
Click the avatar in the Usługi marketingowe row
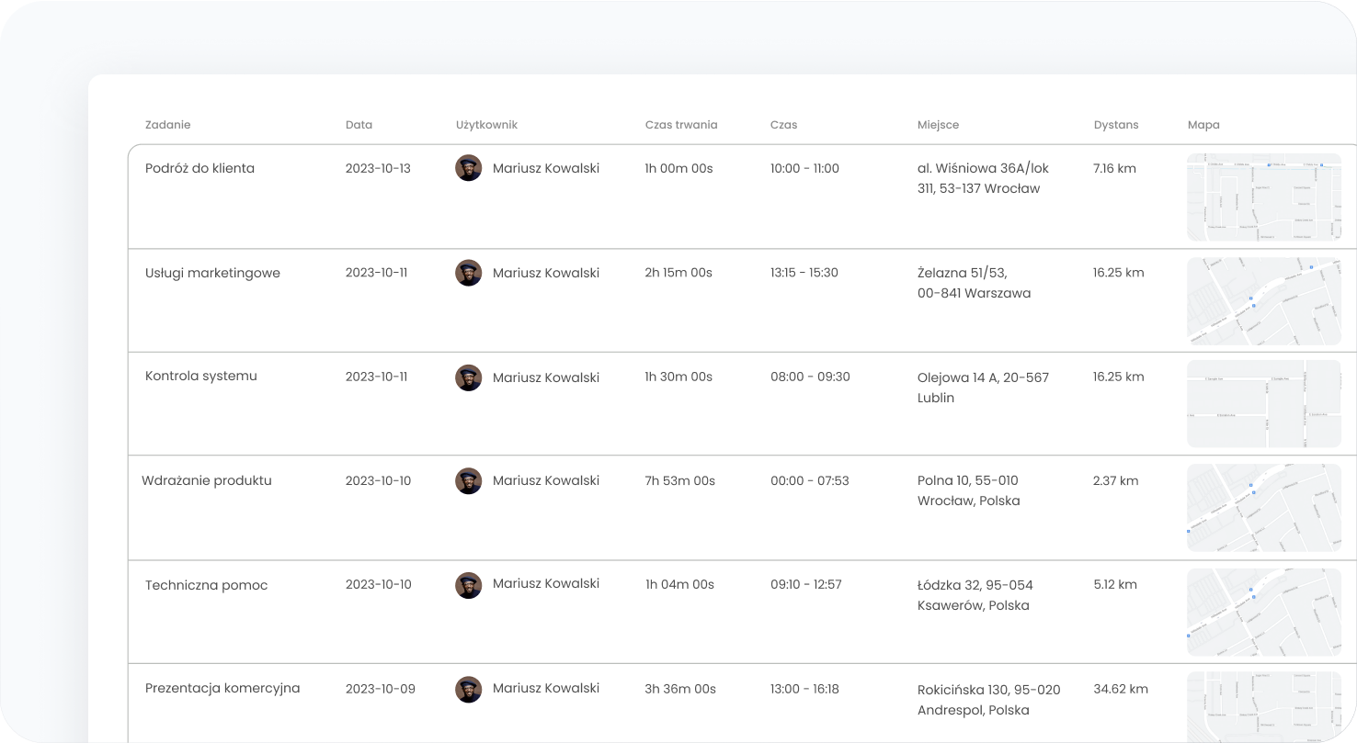click(469, 273)
